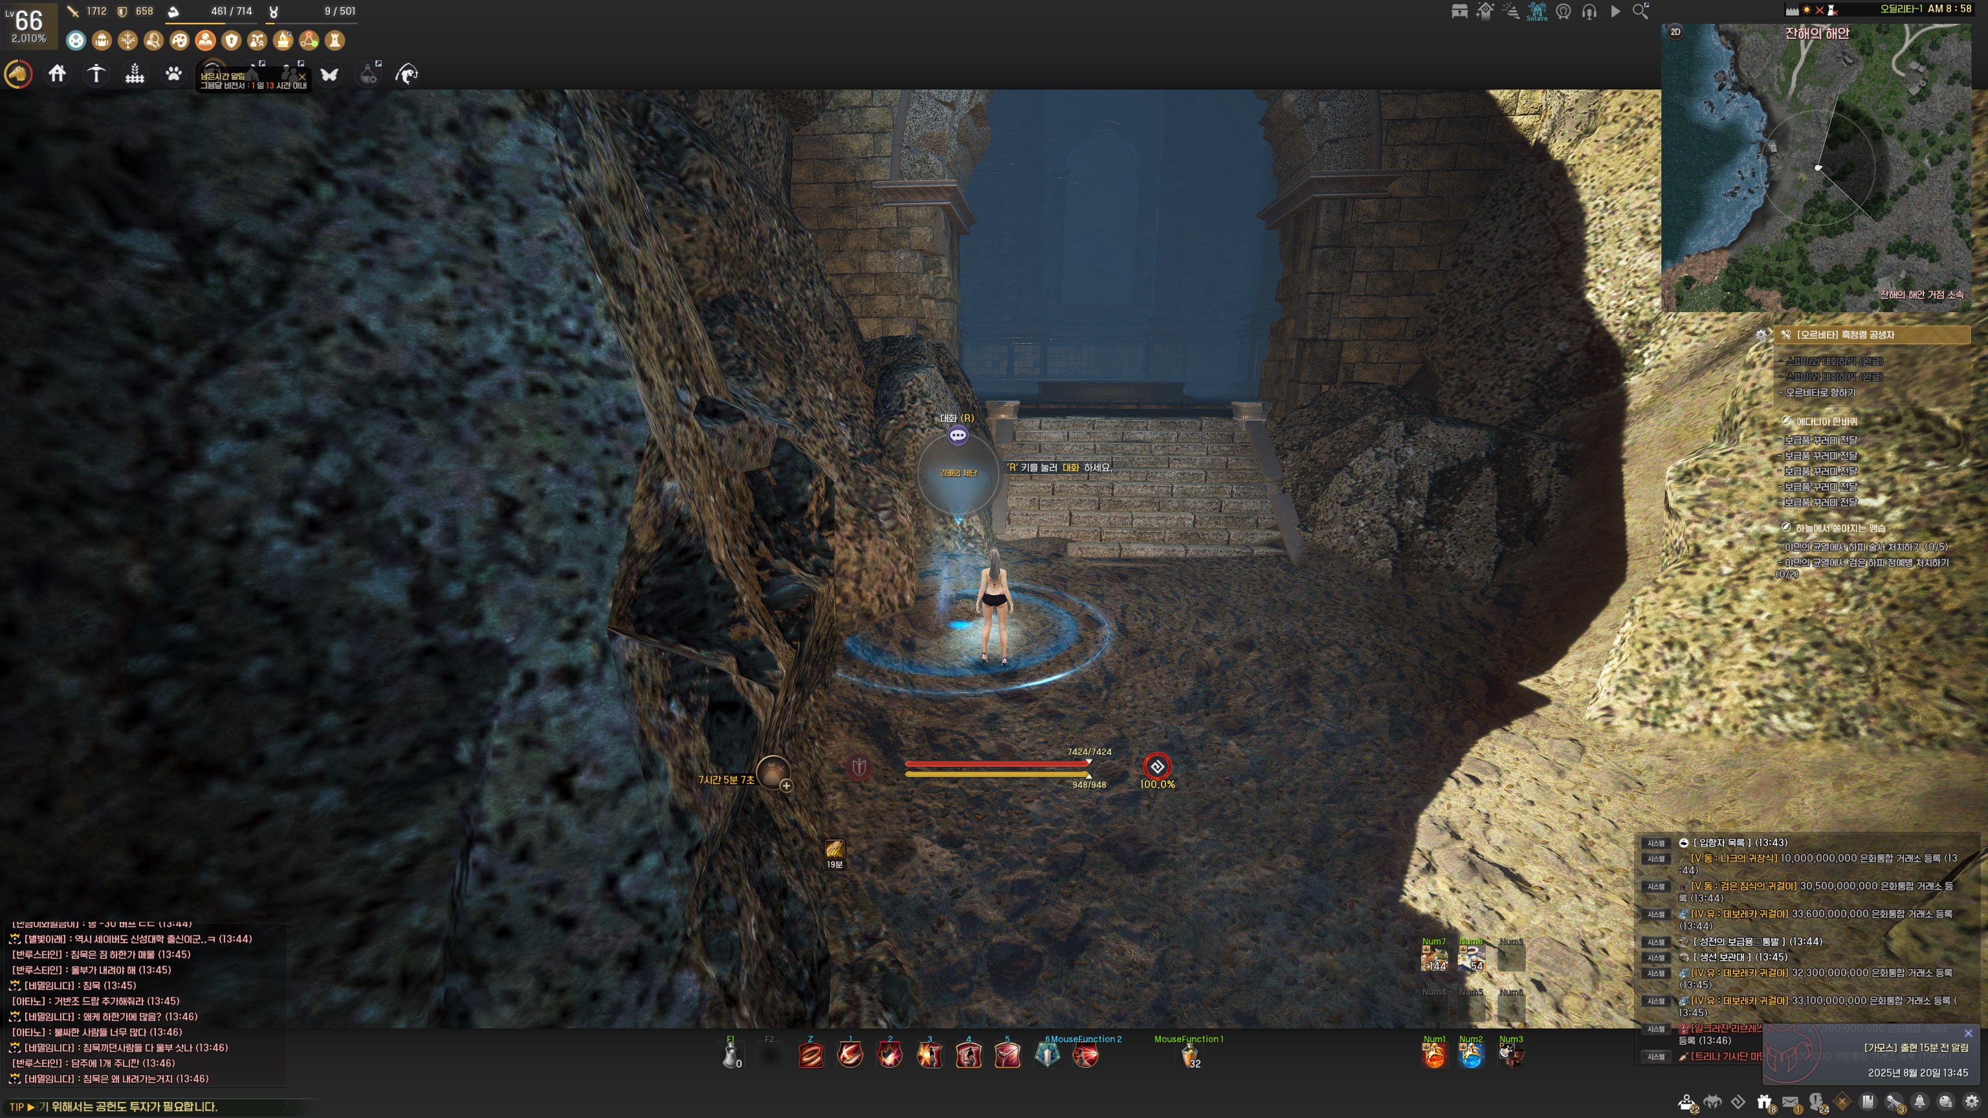Open the gift box reward icon
The width and height of the screenshot is (1988, 1118).
tap(1764, 1101)
